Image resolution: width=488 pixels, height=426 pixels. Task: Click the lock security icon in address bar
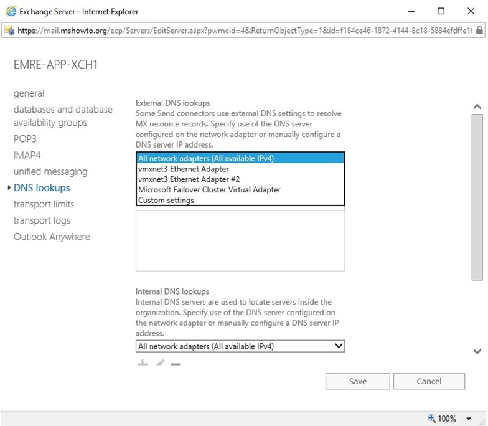coord(479,31)
